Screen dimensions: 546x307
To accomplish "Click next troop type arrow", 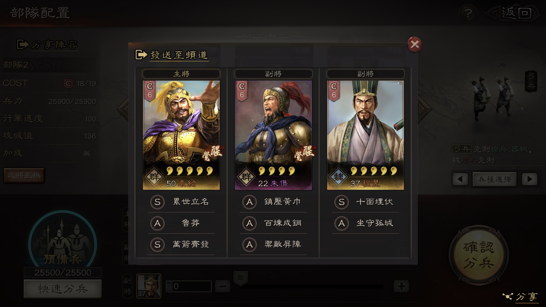I will [x=530, y=179].
